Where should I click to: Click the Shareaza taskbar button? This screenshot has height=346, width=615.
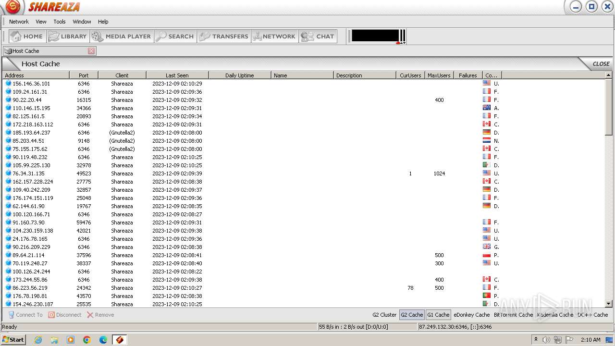120,340
